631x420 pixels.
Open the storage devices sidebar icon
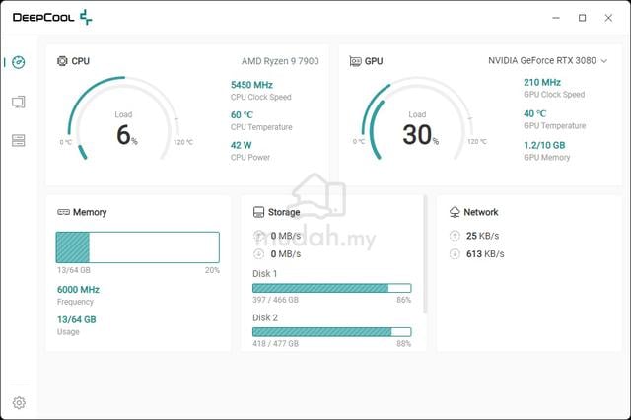[x=19, y=140]
